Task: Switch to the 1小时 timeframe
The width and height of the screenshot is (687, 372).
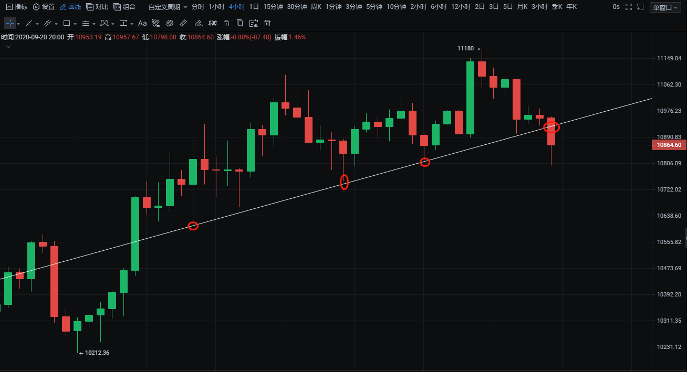Action: [216, 7]
